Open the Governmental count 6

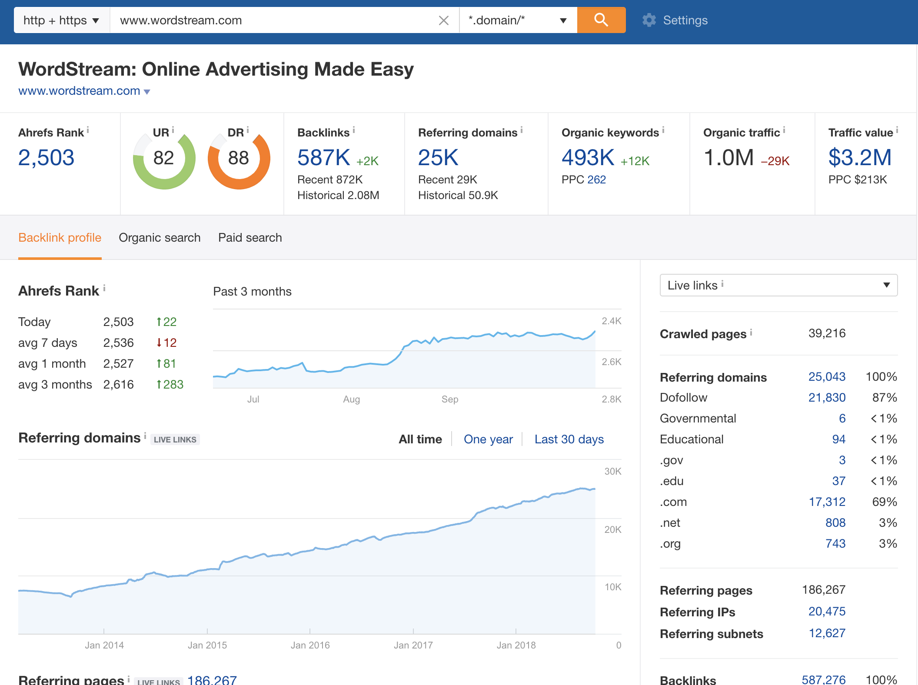[x=842, y=418]
